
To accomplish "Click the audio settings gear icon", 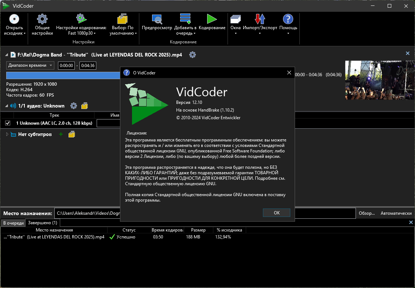I will tap(74, 106).
